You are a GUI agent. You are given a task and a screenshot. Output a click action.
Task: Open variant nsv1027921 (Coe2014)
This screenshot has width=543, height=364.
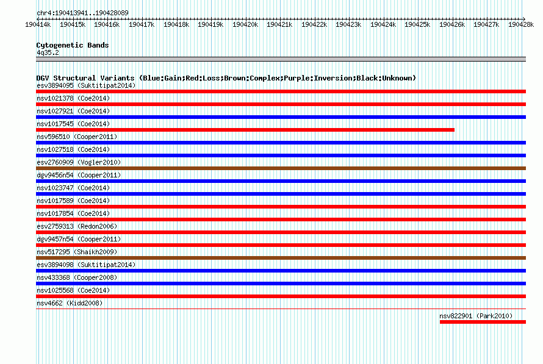73,111
